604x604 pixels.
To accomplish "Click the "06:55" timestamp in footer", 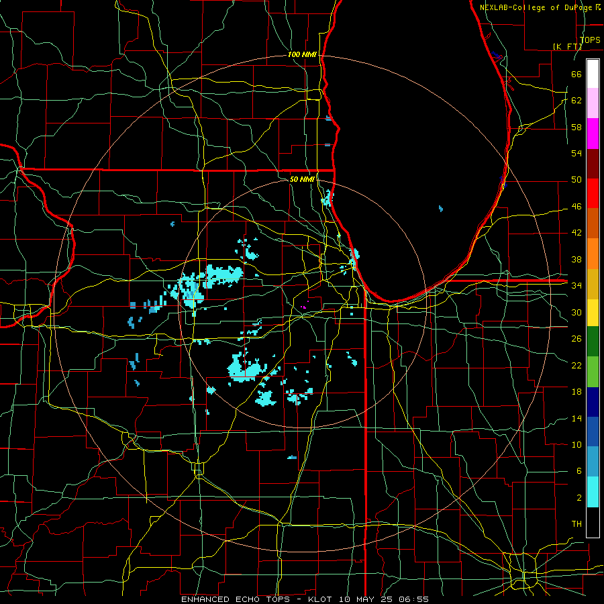I will [x=414, y=599].
